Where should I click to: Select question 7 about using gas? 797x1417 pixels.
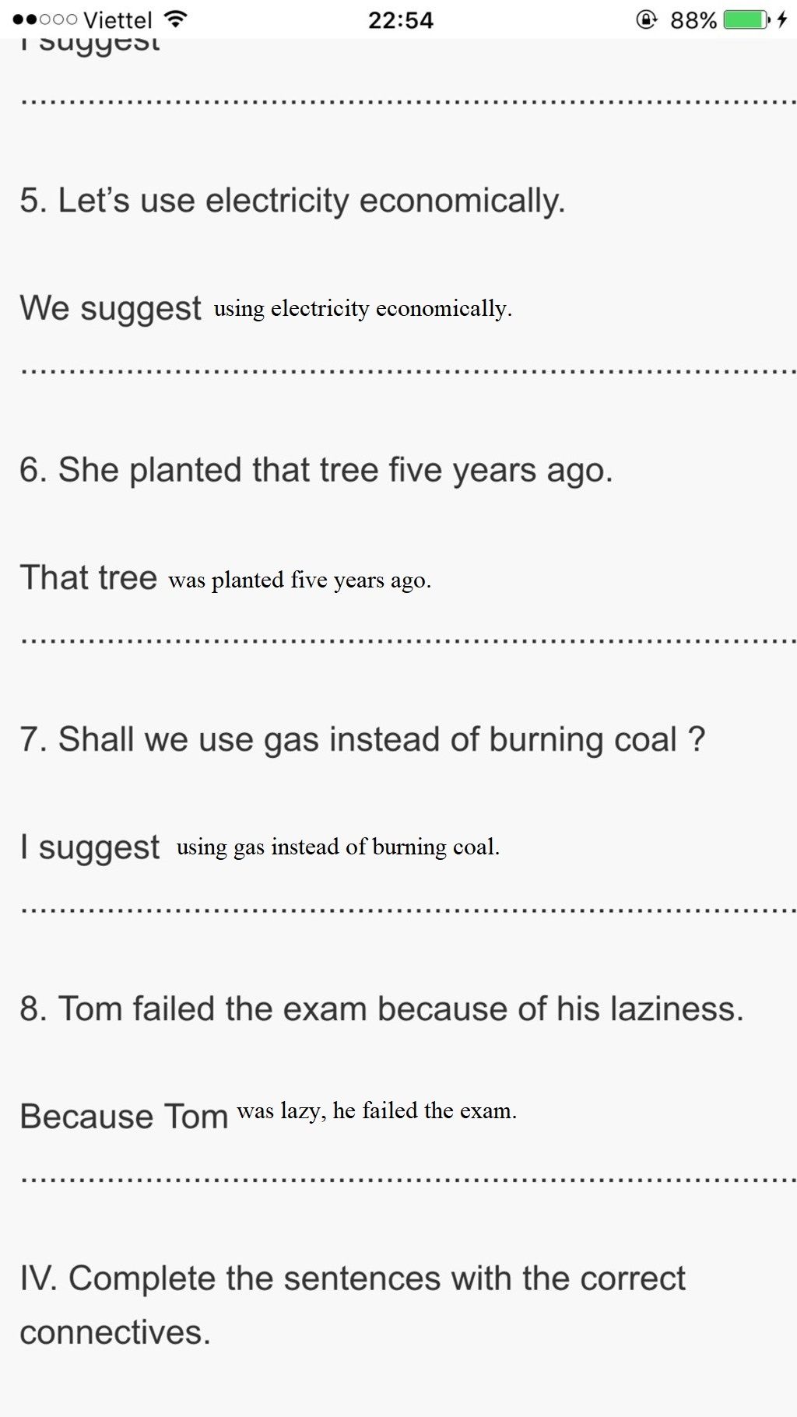363,739
